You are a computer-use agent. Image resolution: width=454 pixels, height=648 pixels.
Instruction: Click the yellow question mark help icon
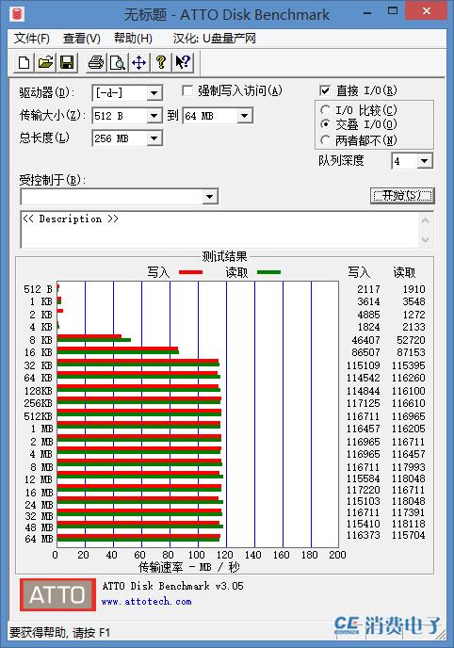point(161,63)
